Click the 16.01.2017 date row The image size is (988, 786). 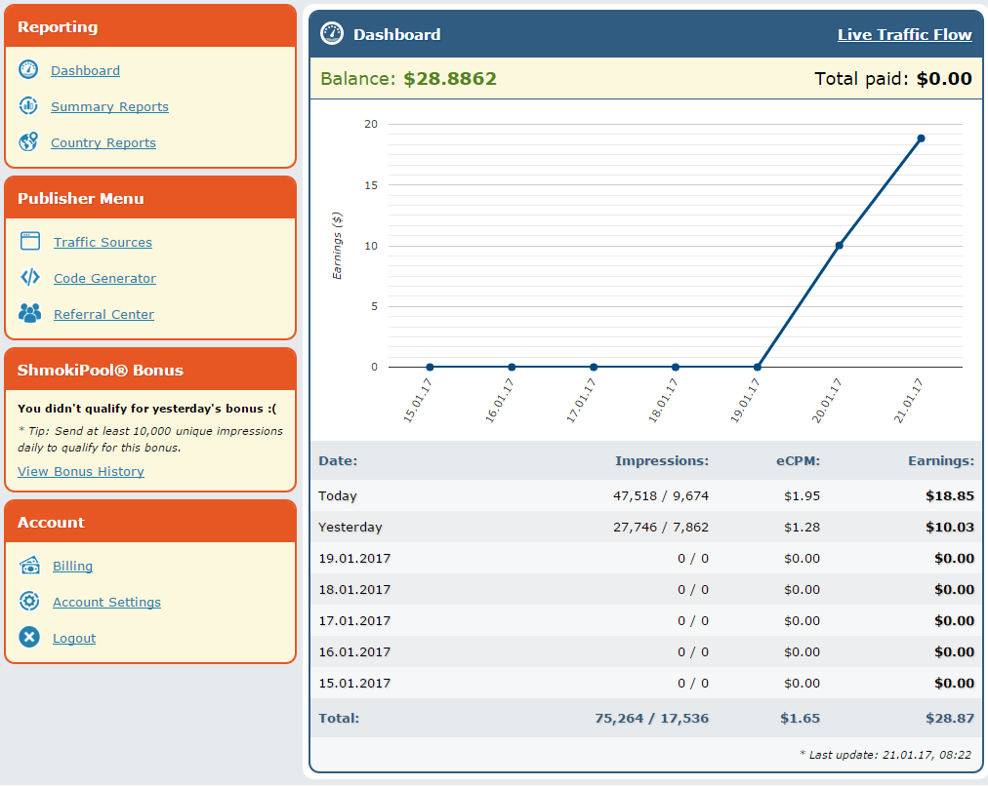[x=646, y=652]
